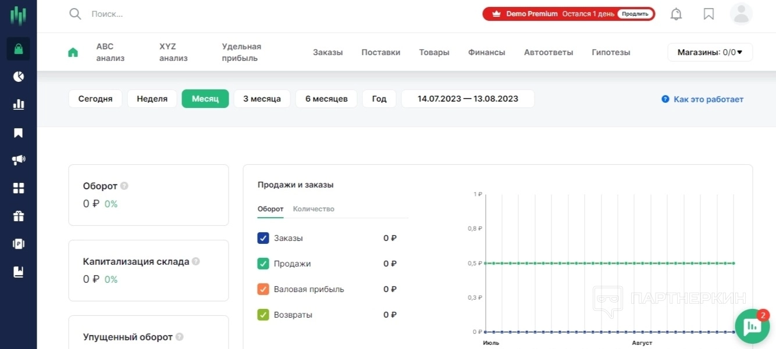The image size is (776, 349).
Task: Open the chat widget with 2 messages
Action: [752, 326]
